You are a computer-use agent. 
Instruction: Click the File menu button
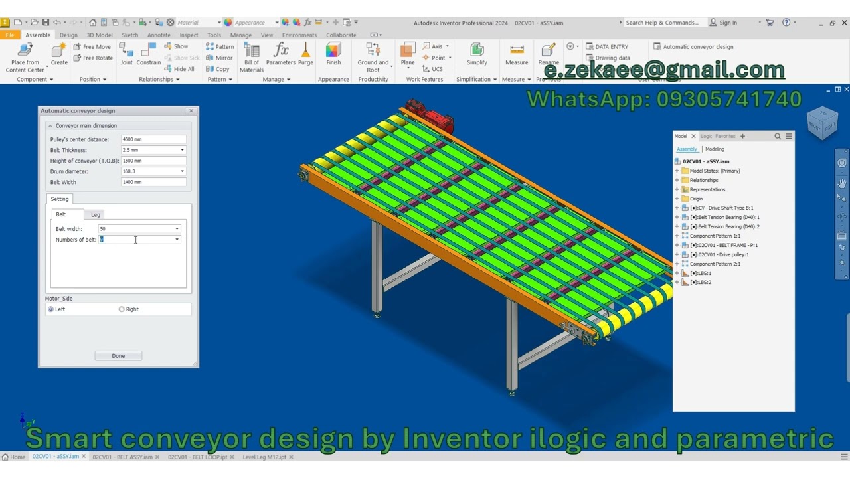pos(9,35)
